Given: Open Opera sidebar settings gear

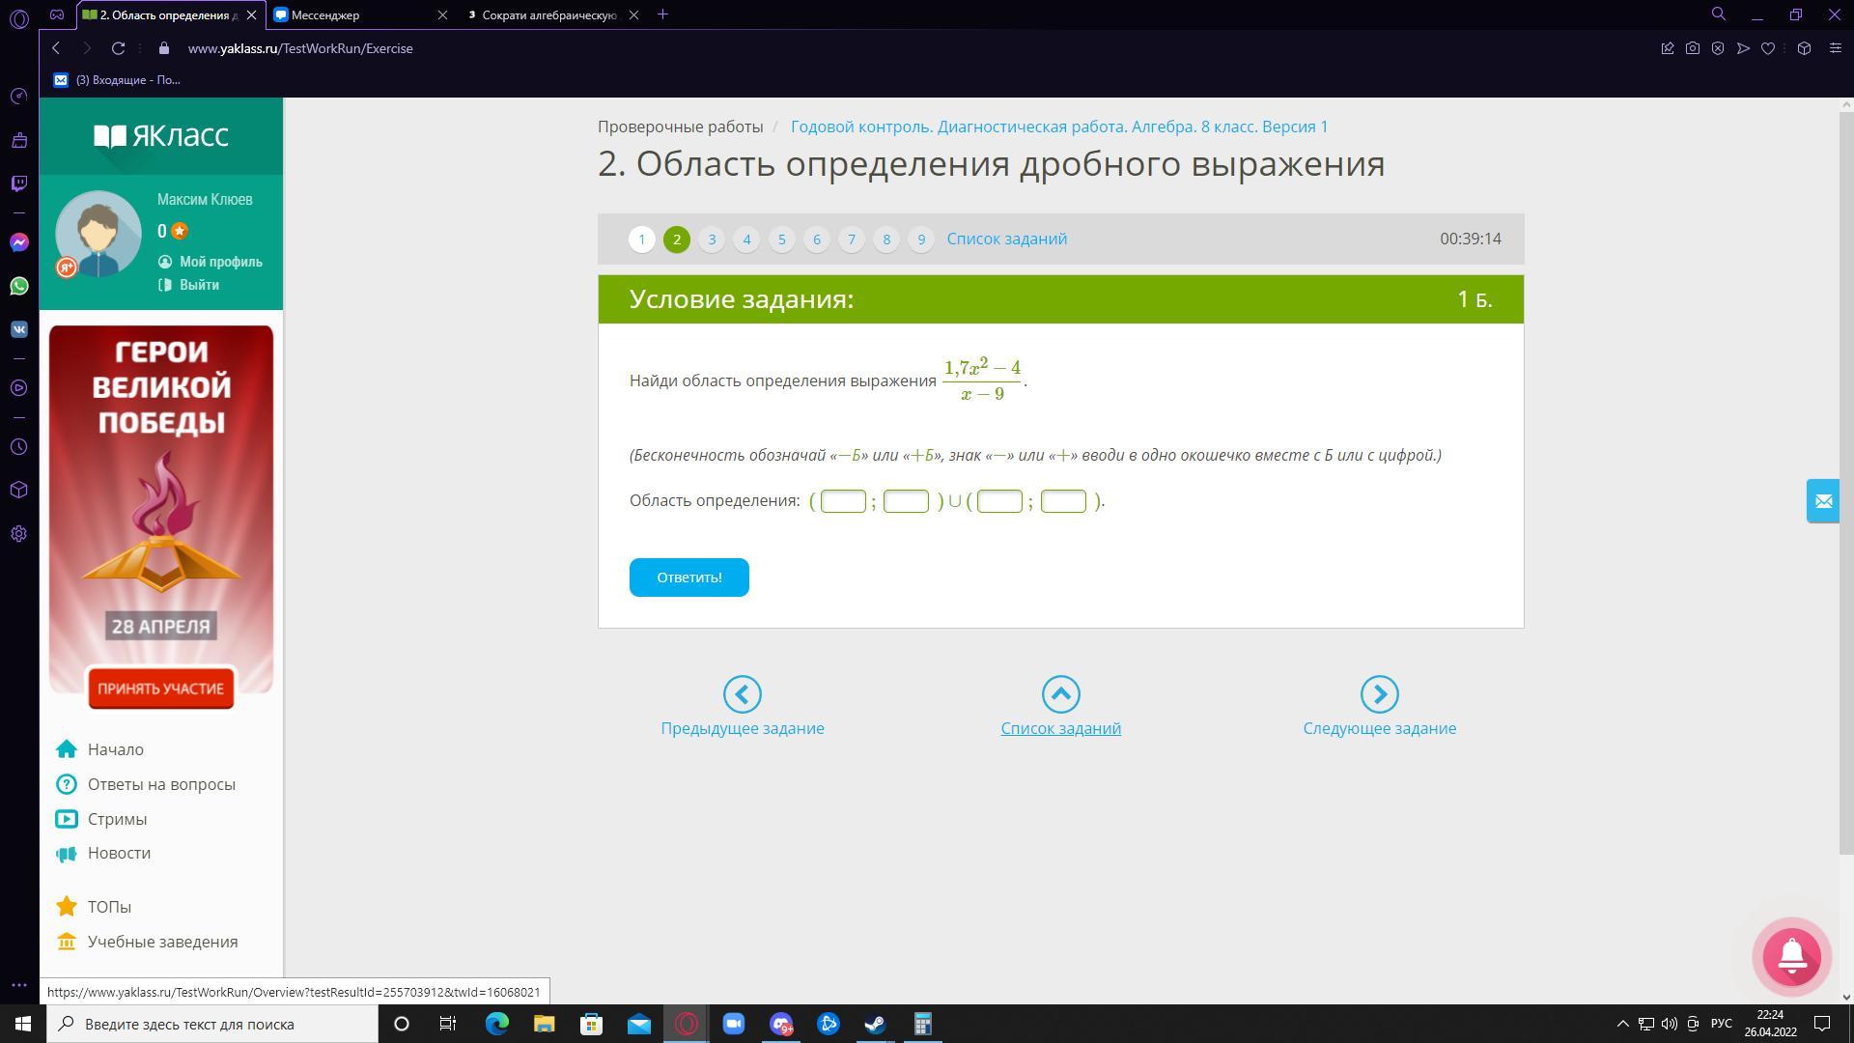Looking at the screenshot, I should pos(18,534).
